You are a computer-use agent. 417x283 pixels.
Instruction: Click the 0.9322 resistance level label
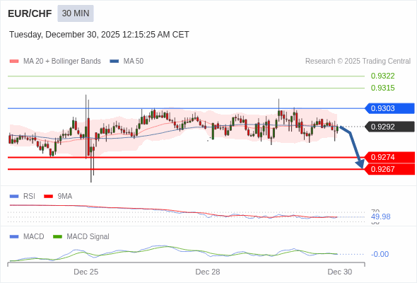[382, 76]
